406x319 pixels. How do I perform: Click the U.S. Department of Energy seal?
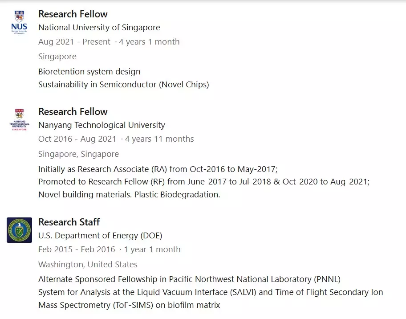19,230
